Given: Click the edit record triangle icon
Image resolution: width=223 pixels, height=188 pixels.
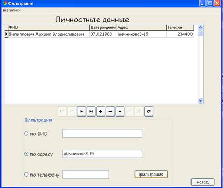Looking at the screenshot, I should click(x=120, y=111).
